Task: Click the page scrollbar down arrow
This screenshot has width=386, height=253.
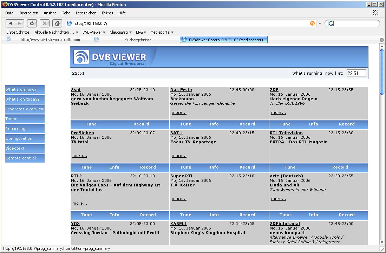Action: 382,242
